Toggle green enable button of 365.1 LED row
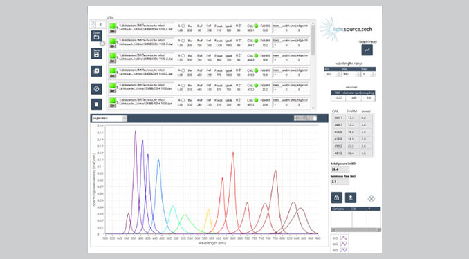The height and width of the screenshot is (259, 469). coord(113,26)
